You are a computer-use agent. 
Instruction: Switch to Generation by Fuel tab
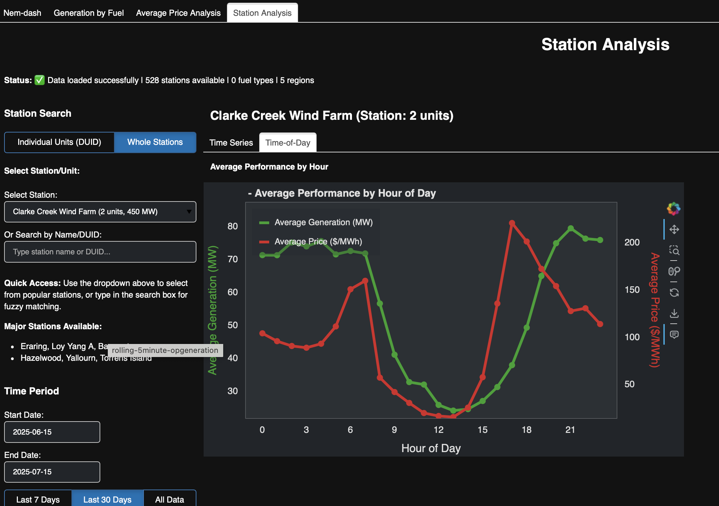pos(89,13)
